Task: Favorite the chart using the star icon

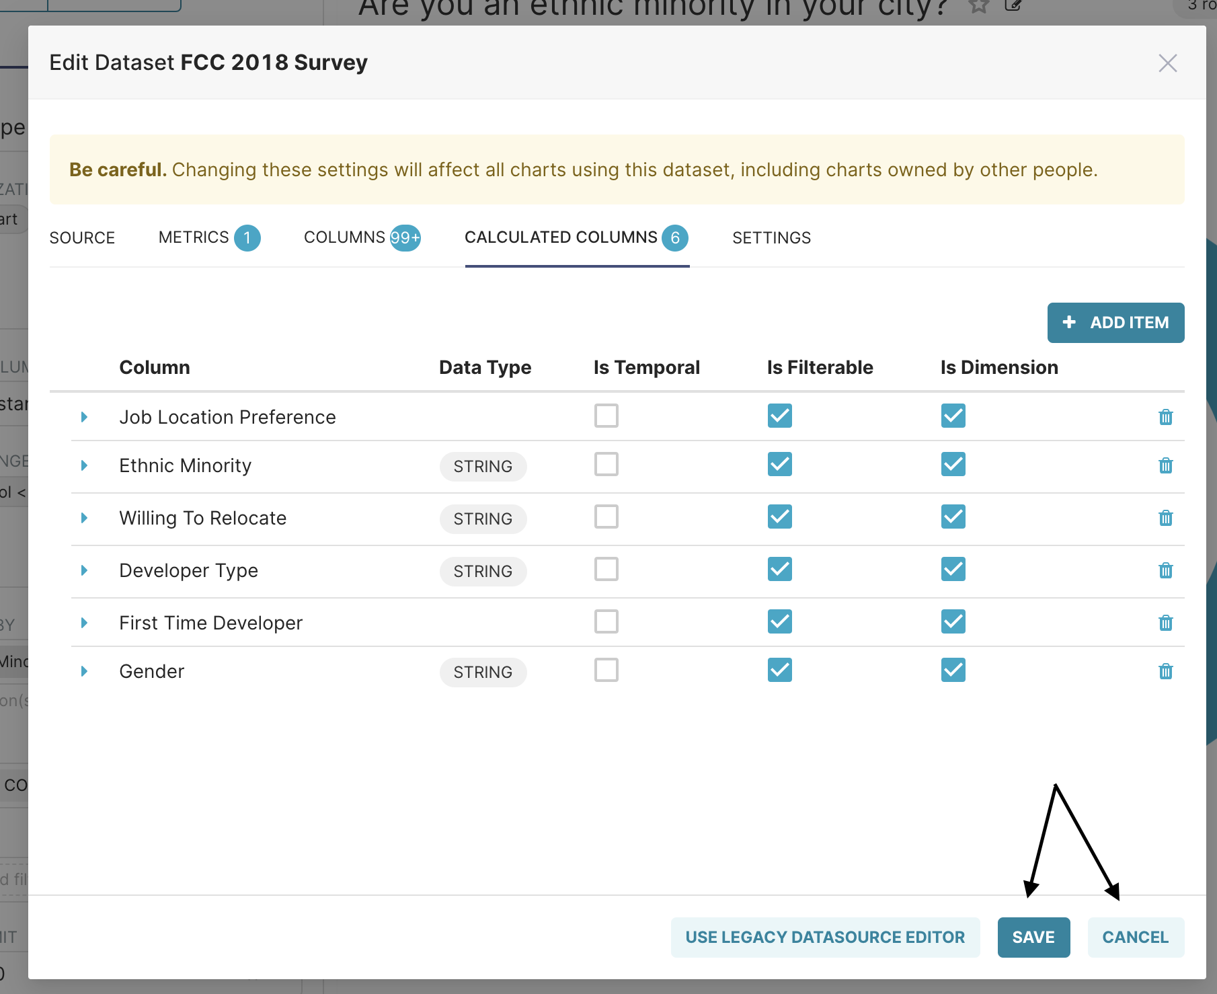Action: click(978, 7)
